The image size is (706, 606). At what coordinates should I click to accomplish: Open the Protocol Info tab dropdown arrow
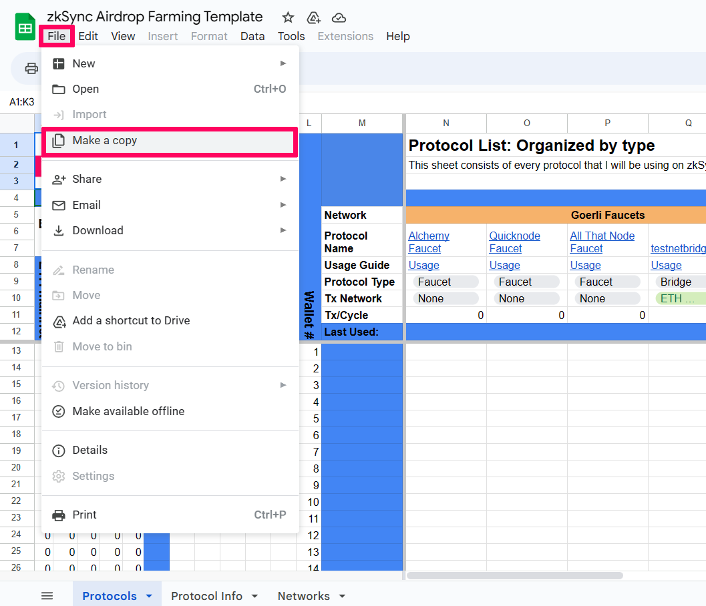tap(255, 596)
